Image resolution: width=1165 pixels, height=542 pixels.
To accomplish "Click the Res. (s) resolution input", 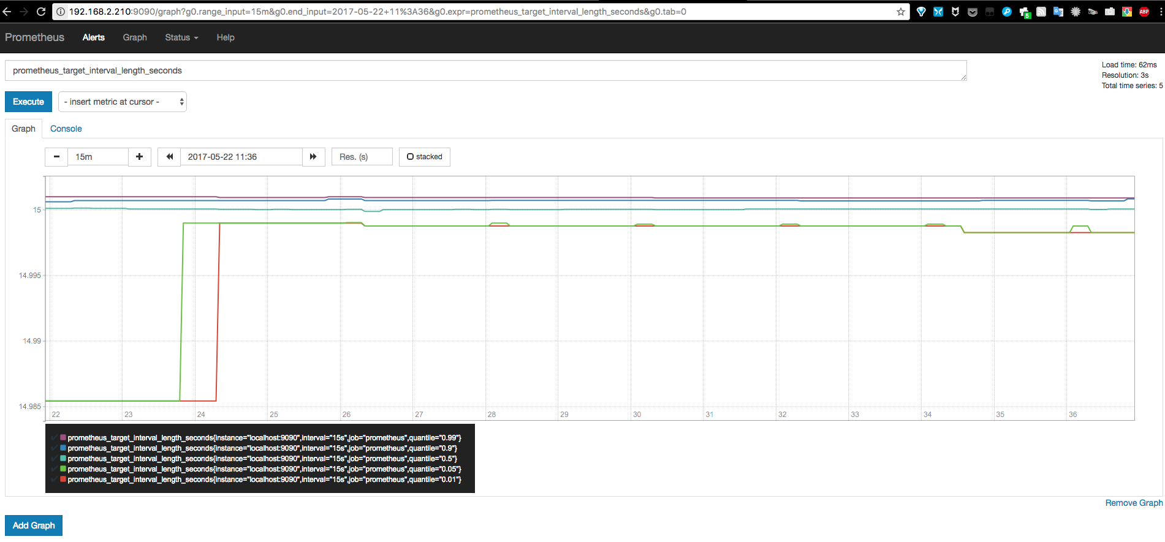I will point(362,157).
